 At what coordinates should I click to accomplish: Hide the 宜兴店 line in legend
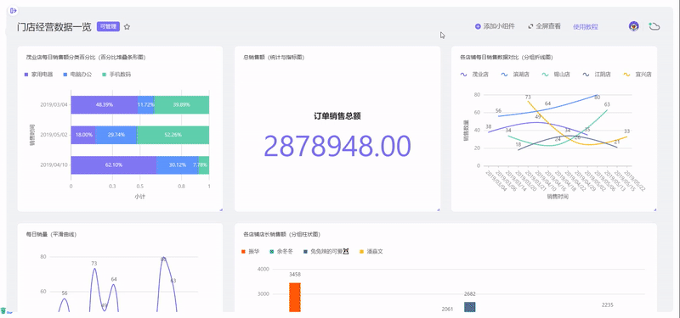click(x=637, y=75)
